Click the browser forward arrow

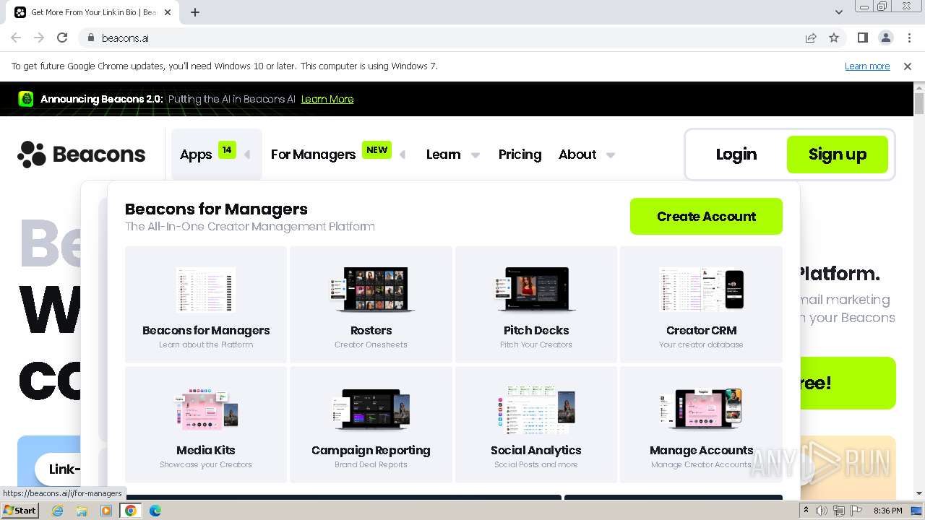[x=39, y=38]
